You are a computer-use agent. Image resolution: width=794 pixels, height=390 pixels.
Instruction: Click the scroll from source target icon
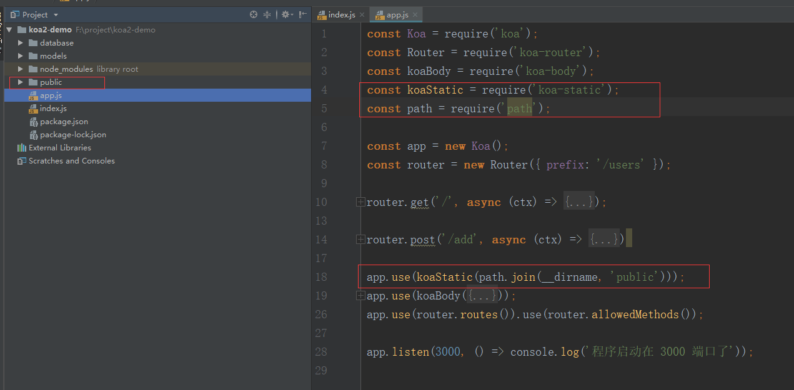click(x=254, y=14)
